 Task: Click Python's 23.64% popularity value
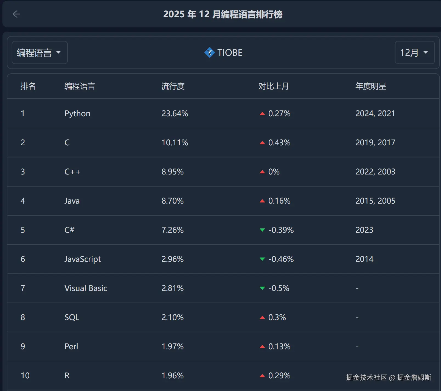pyautogui.click(x=175, y=113)
